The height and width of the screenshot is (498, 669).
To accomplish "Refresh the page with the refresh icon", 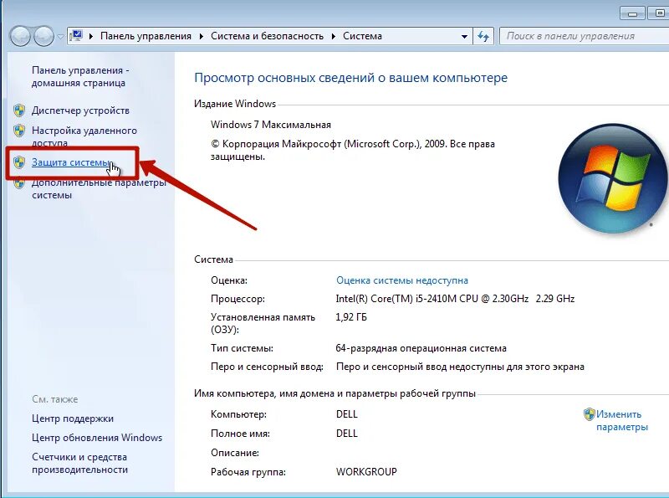I will pyautogui.click(x=483, y=36).
